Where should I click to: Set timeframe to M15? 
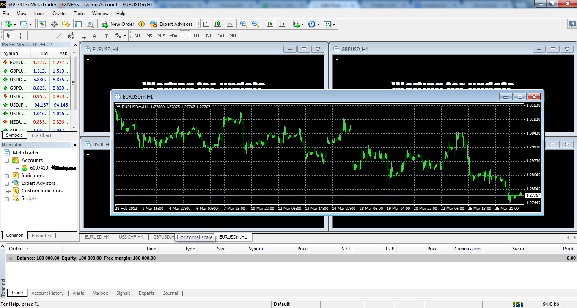[161, 36]
